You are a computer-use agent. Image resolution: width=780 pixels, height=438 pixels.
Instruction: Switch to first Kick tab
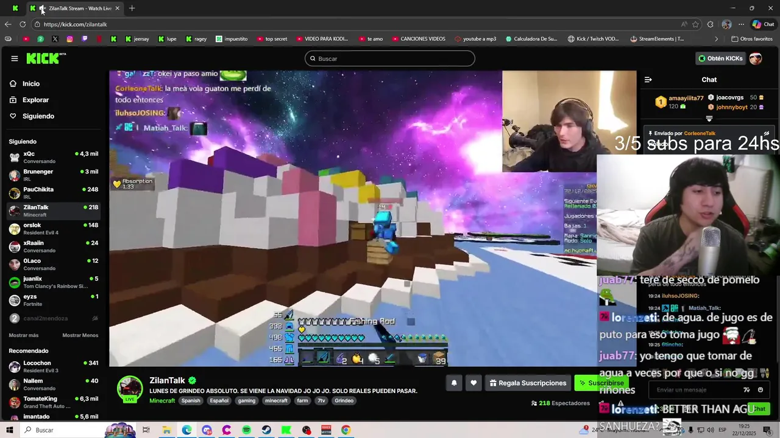[x=15, y=8]
